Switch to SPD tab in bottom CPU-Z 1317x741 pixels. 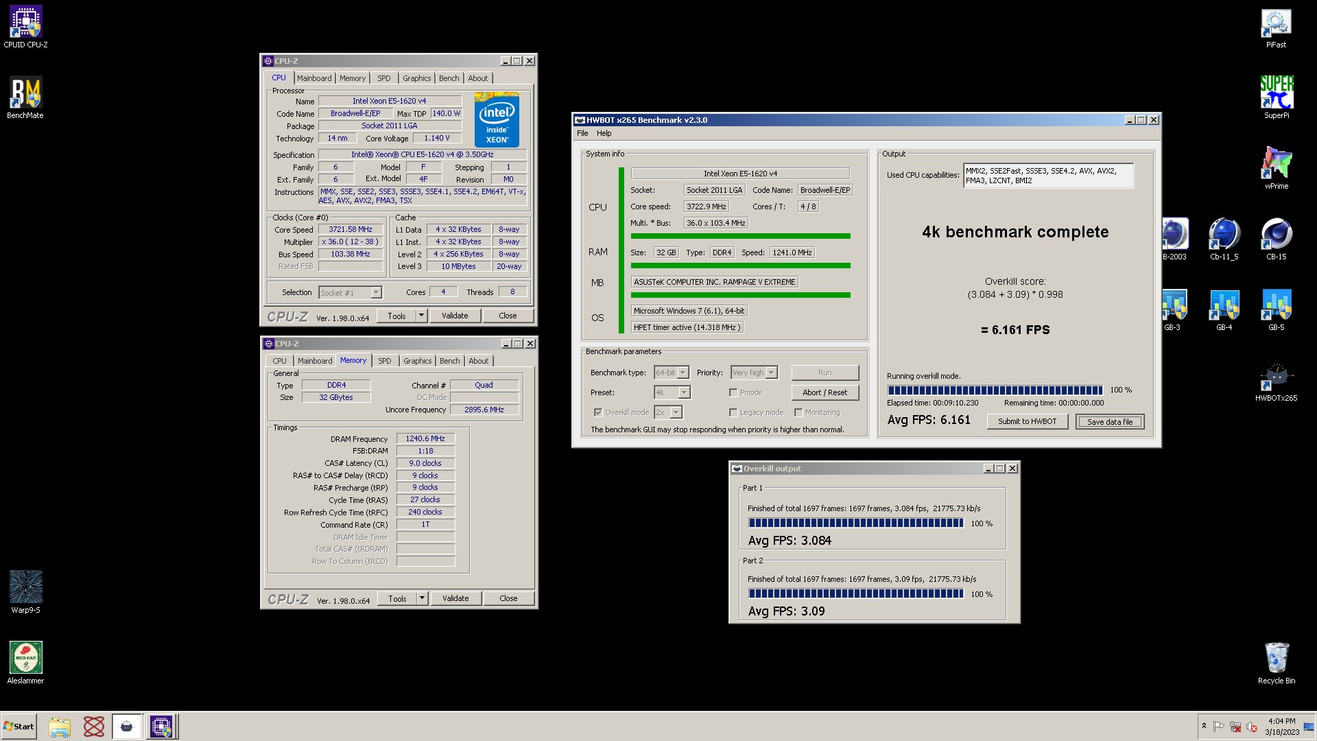pos(385,361)
